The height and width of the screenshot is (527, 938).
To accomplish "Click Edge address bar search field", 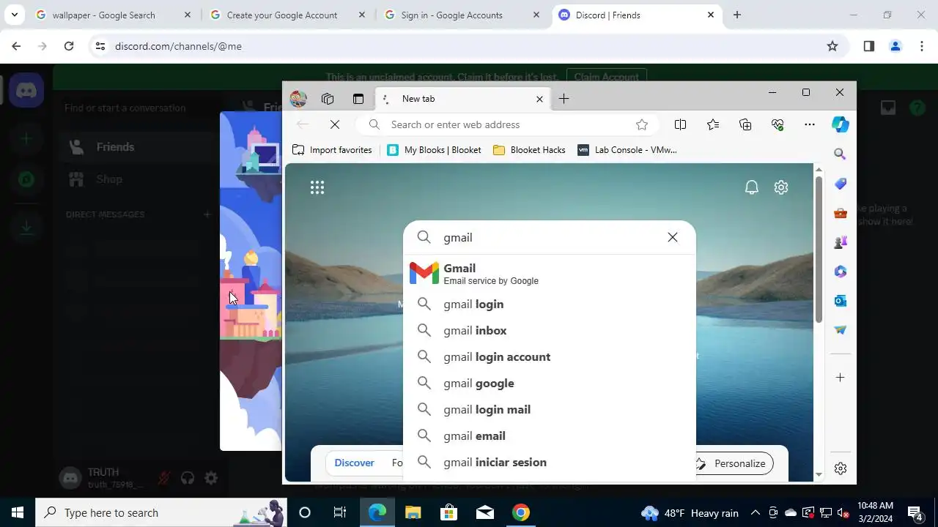I will (507, 124).
